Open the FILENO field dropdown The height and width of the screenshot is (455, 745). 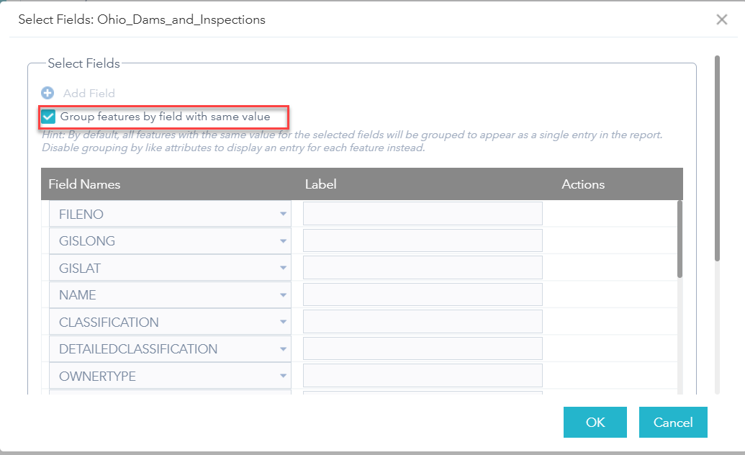[283, 213]
